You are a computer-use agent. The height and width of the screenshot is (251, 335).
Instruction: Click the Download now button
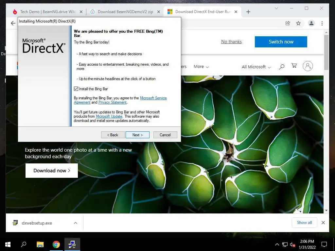pos(51,171)
